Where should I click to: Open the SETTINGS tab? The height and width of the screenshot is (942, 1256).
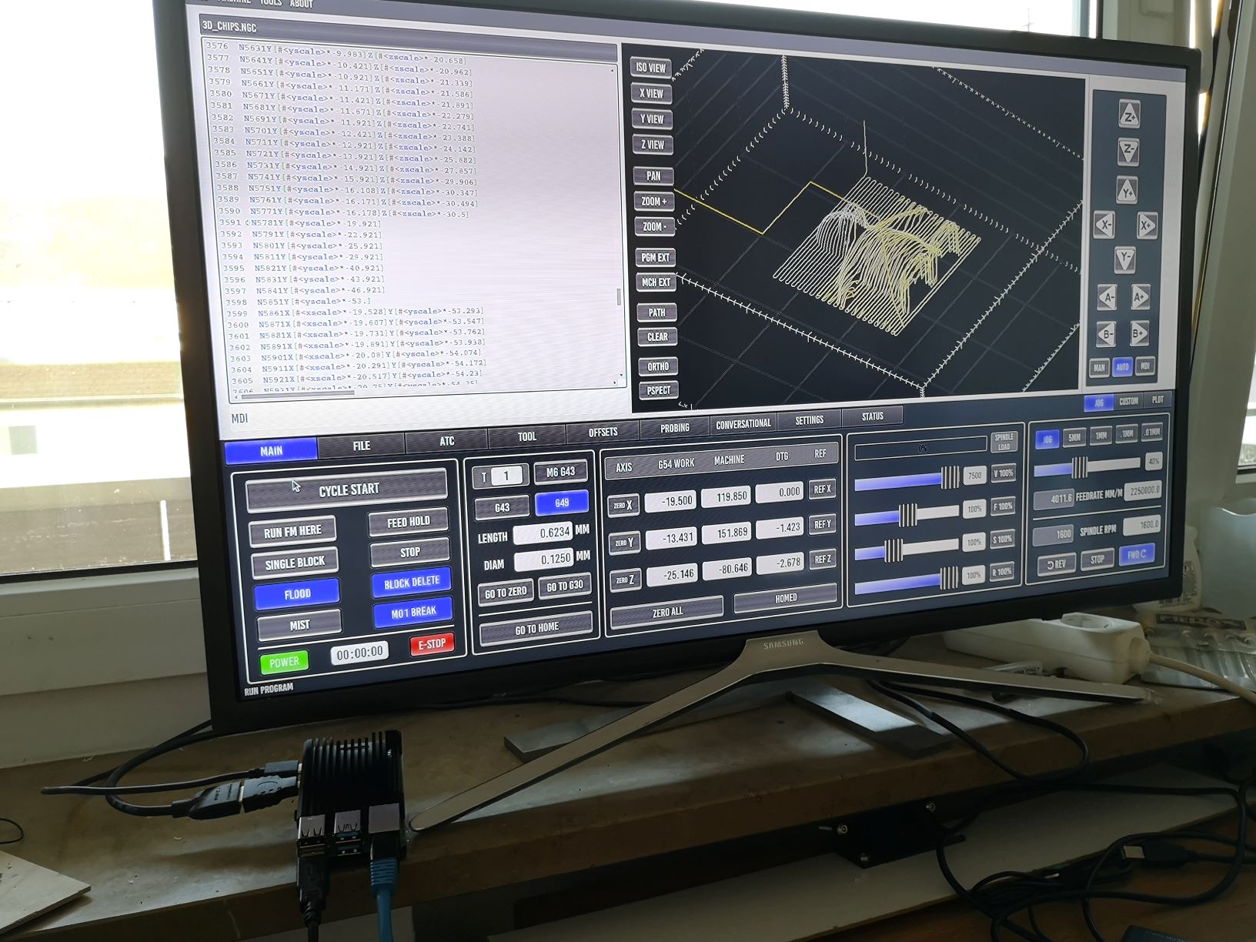[809, 419]
